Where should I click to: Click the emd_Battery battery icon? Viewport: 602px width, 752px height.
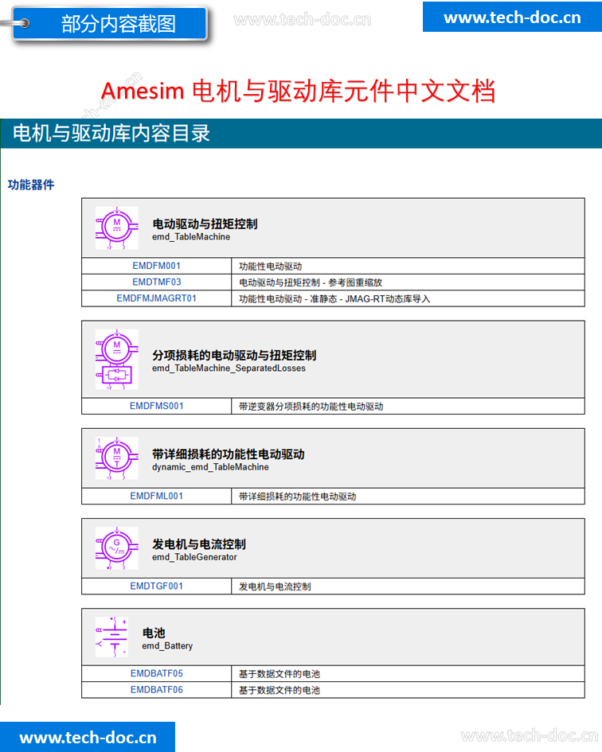click(x=111, y=637)
